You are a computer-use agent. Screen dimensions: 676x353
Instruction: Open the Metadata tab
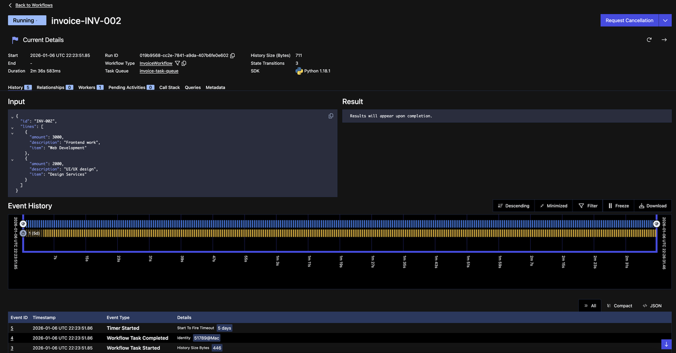215,87
